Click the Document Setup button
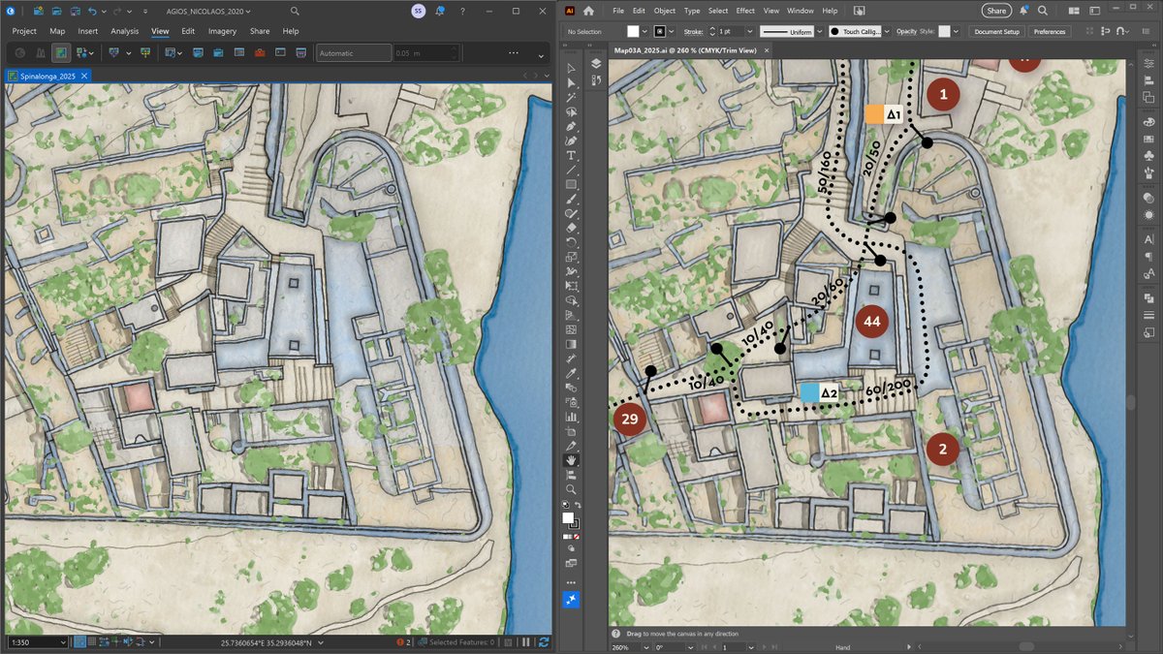The image size is (1163, 654). (996, 31)
